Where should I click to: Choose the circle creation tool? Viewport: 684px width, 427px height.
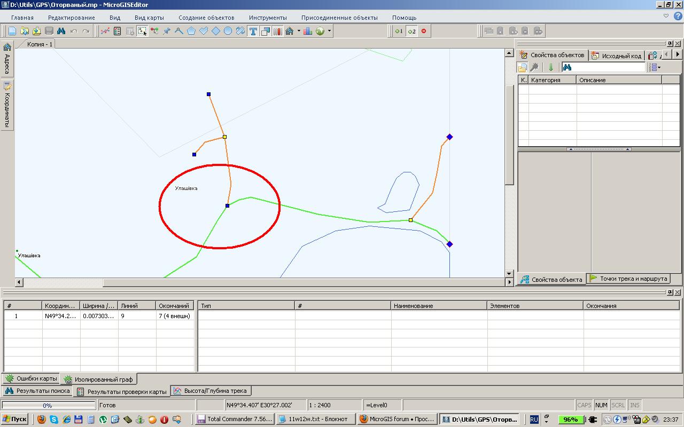click(228, 31)
